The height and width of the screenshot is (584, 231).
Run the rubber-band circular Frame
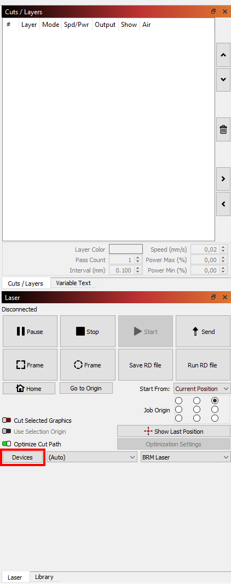tap(88, 365)
